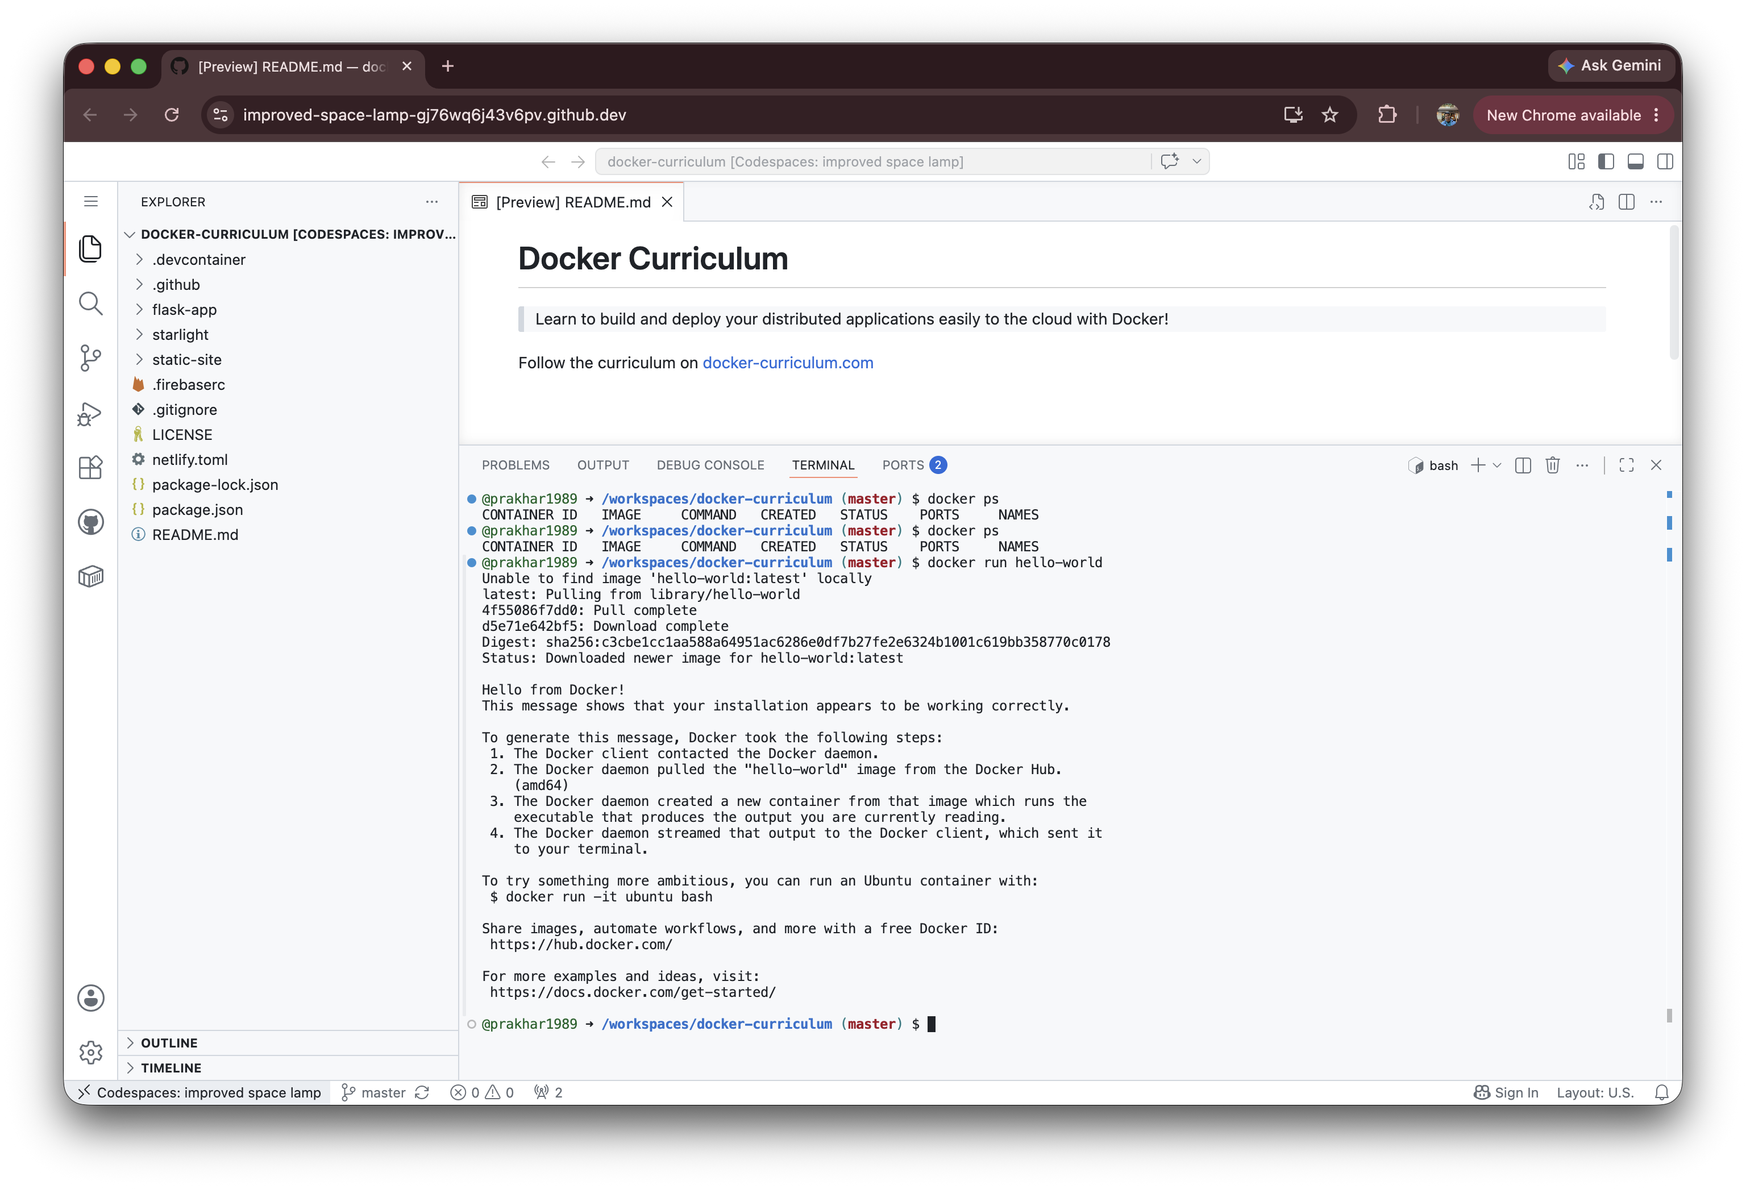Maximize the panel size
The width and height of the screenshot is (1746, 1189).
1627,465
